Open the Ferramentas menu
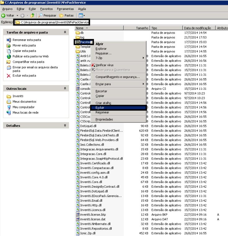The height and width of the screenshot is (236, 228). [x=65, y=9]
